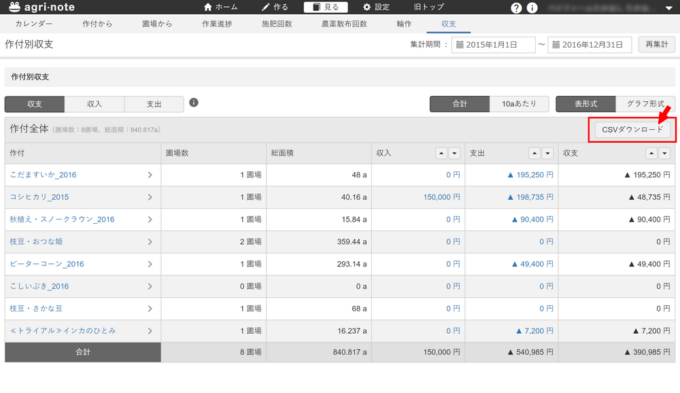Viewport: 680px width, 393px height.
Task: Expand the こだますいか_2016 row chevron
Action: click(150, 175)
